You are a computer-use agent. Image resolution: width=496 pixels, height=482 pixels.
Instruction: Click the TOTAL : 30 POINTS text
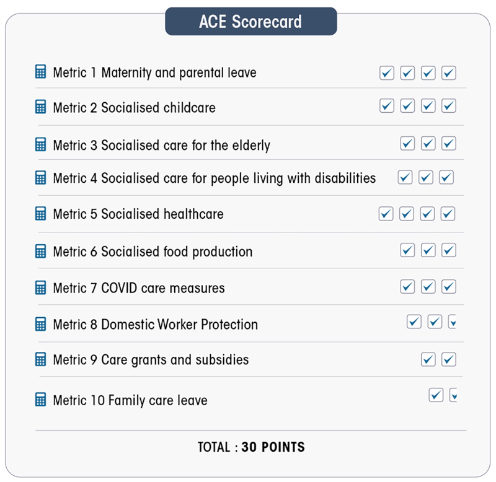coord(251,447)
